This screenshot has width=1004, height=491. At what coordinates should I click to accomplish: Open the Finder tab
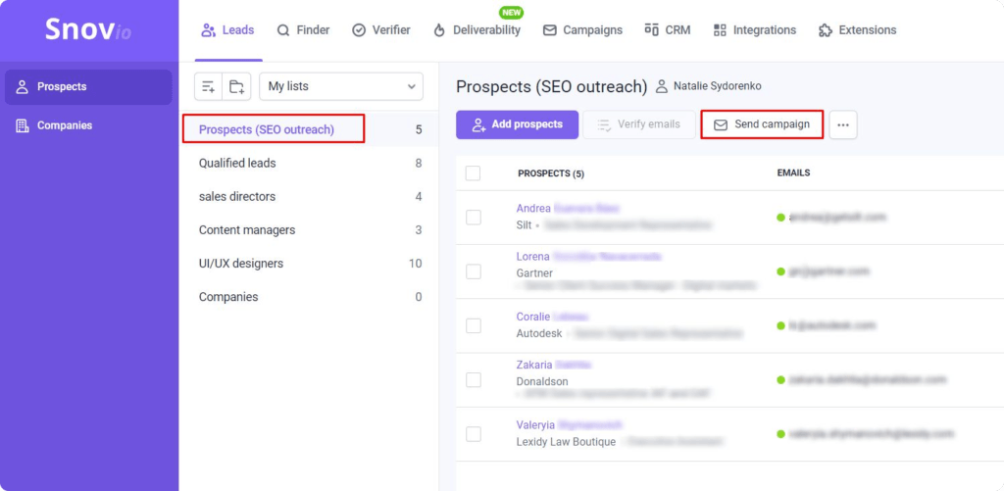tap(303, 30)
